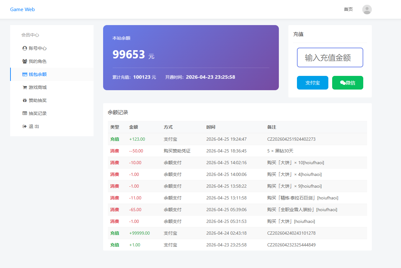Open the user avatar in the header
This screenshot has height=268, width=401.
pos(367,10)
